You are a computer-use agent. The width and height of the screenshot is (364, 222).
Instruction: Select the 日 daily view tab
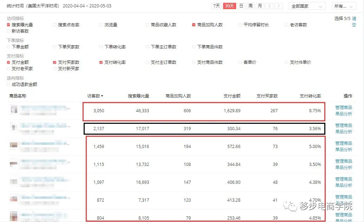[241, 6]
